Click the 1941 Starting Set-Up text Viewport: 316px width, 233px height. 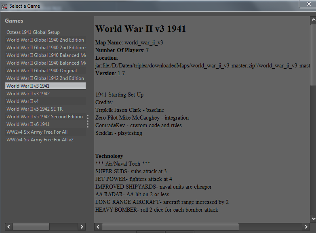(x=119, y=94)
